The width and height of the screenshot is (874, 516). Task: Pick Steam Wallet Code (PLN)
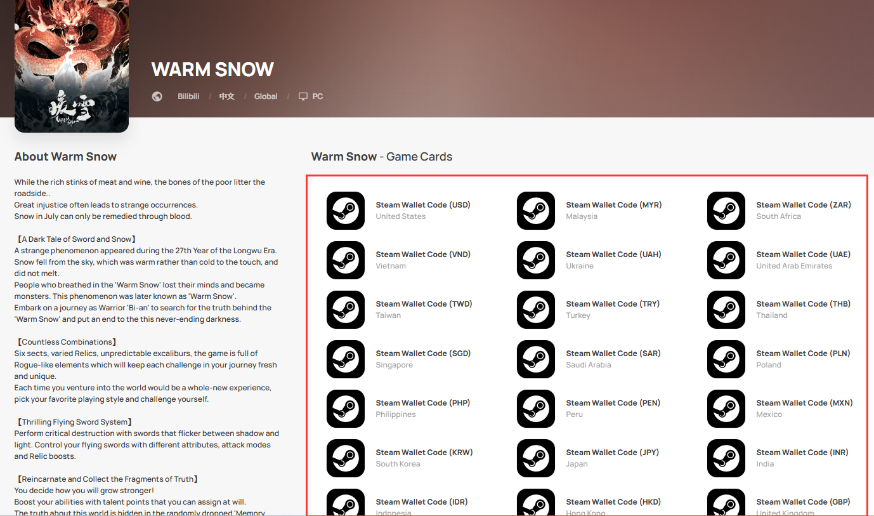803,354
